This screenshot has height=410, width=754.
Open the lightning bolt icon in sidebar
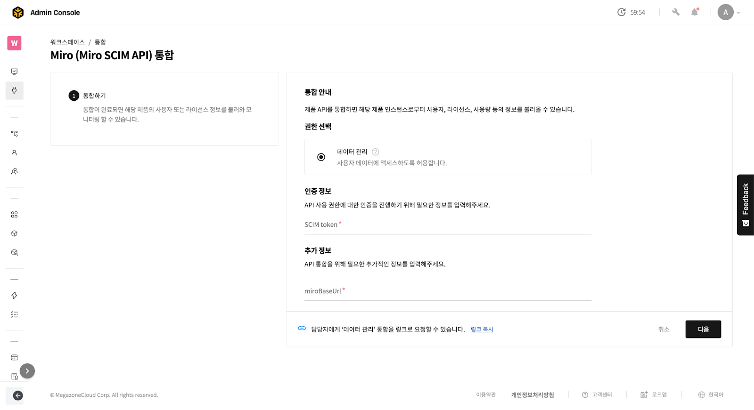coord(15,296)
